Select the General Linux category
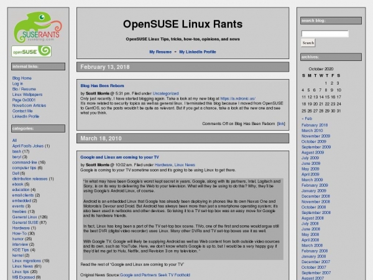 tap(24, 217)
